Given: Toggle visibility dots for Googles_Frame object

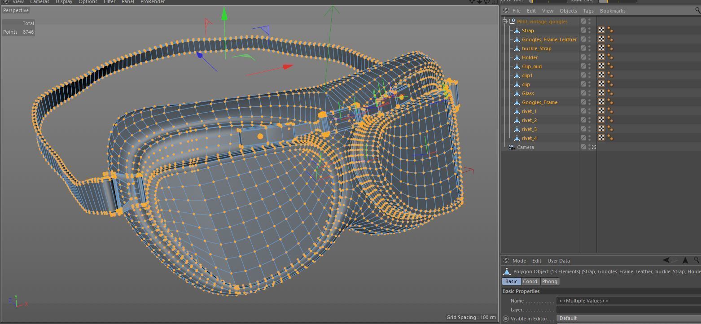Looking at the screenshot, I should [x=590, y=102].
